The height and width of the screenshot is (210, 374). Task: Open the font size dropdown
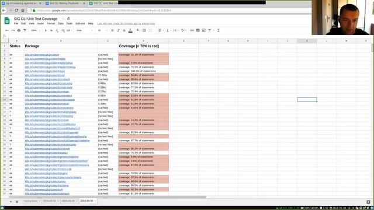[103, 30]
